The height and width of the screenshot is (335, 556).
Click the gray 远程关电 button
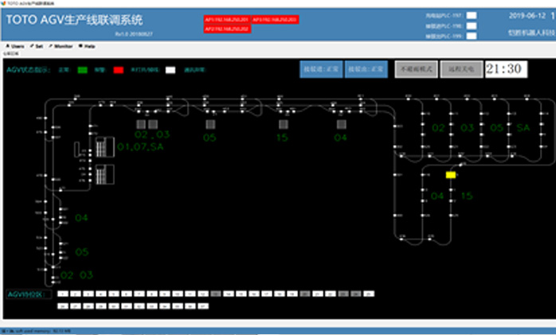coord(461,69)
